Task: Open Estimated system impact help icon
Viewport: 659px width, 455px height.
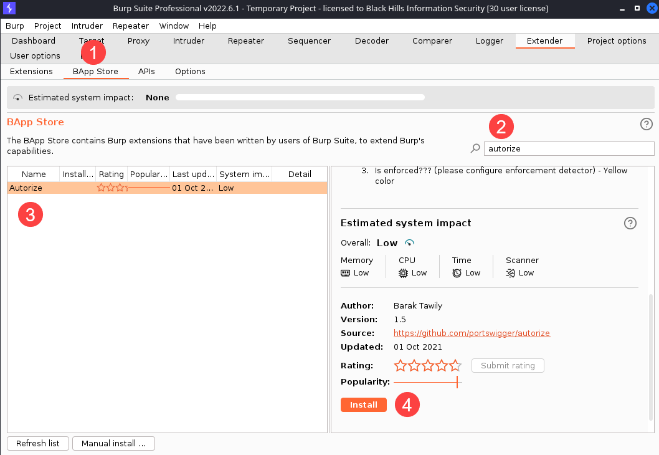Action: point(630,223)
